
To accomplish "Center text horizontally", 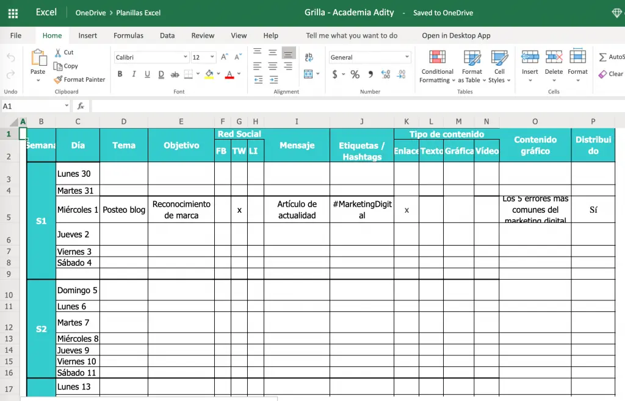I will click(x=273, y=66).
